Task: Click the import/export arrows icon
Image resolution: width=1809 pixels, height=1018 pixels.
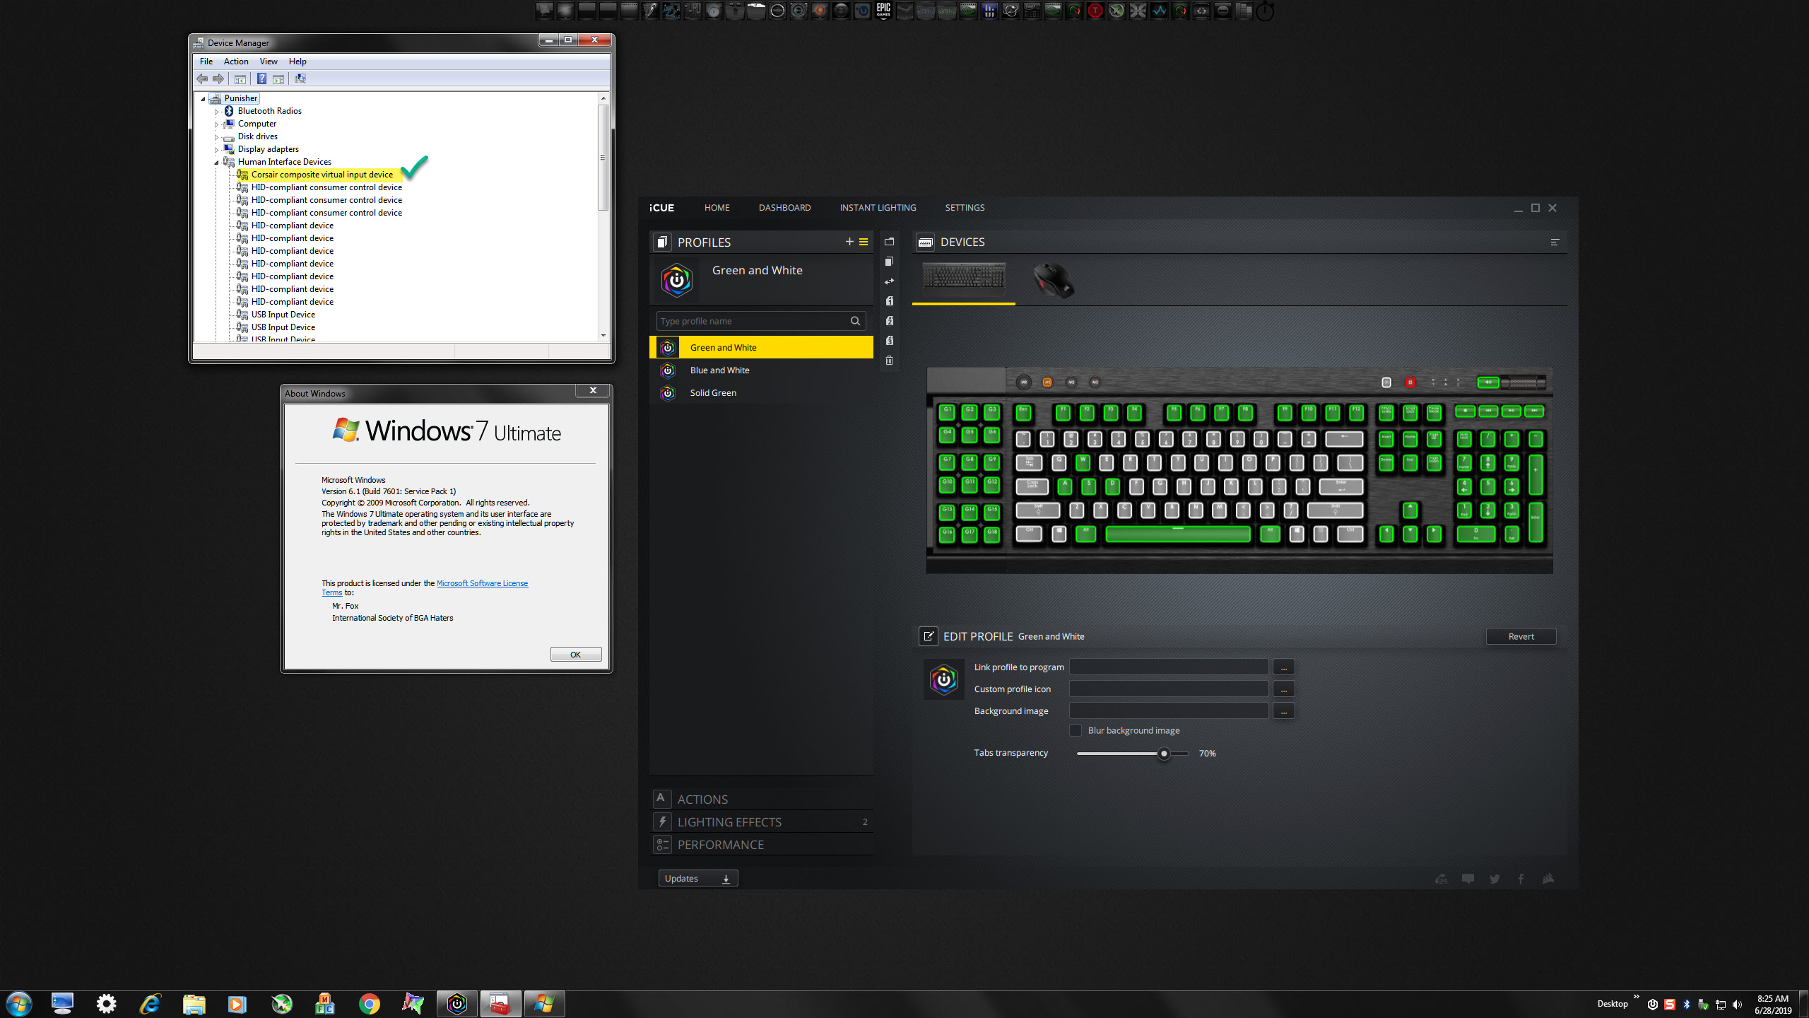Action: (890, 281)
